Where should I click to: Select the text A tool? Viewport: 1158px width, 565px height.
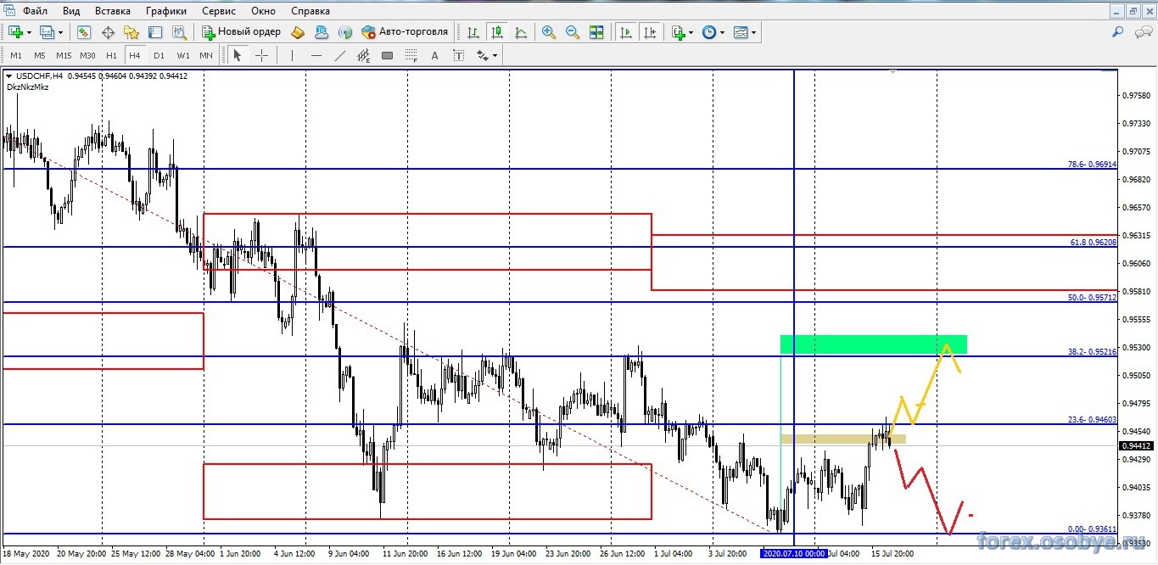click(x=435, y=55)
